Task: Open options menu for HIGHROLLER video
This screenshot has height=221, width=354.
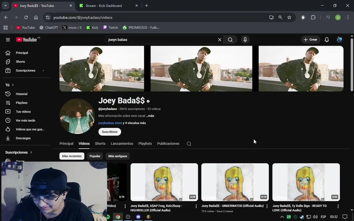Action: click(x=196, y=206)
